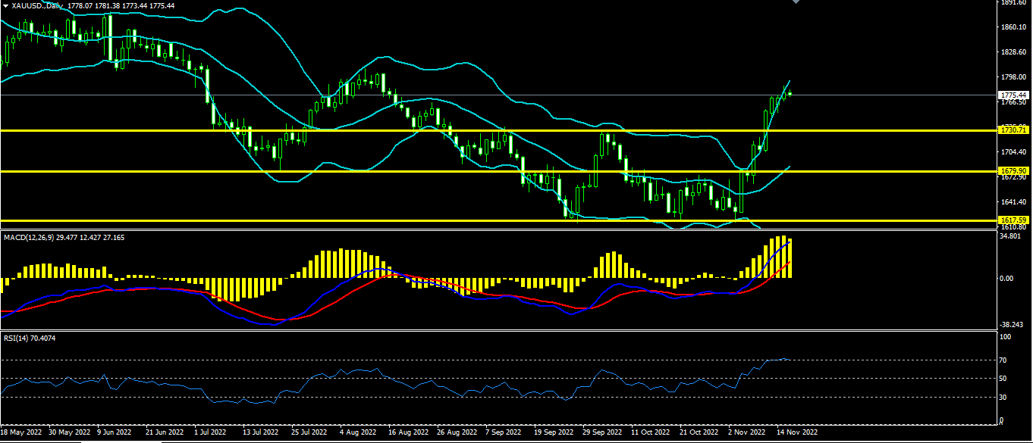Click the 4 Aug 2022 date label
The height and width of the screenshot is (443, 1033).
pos(358,432)
